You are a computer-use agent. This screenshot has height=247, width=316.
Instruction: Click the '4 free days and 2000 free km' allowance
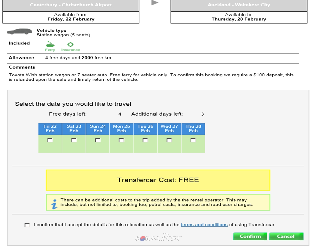(78, 58)
